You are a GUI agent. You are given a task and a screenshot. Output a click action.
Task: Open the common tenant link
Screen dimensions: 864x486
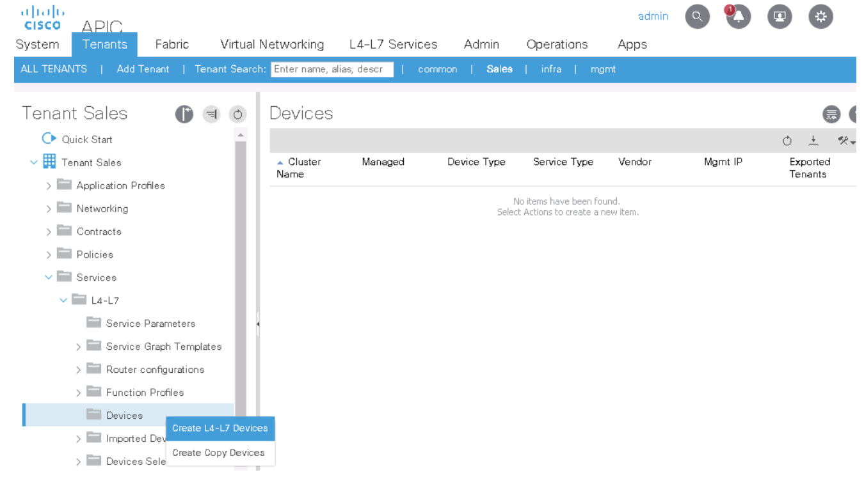click(x=437, y=69)
